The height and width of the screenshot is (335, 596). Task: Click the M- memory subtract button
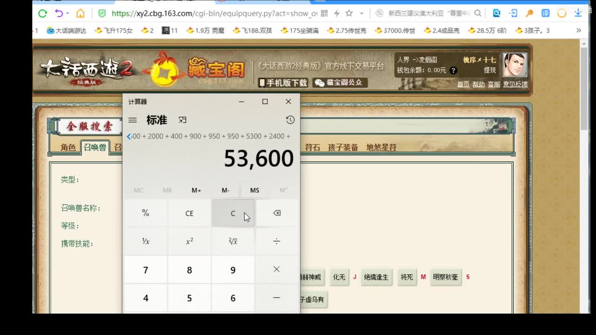[225, 190]
